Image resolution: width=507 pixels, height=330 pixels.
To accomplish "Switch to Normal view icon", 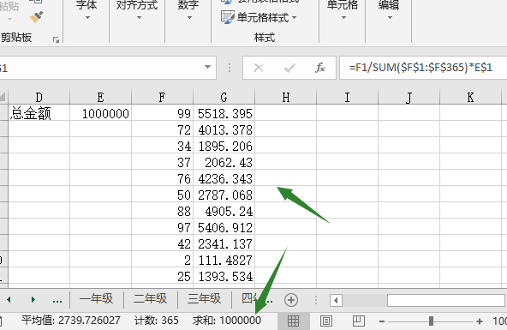I will 293,321.
